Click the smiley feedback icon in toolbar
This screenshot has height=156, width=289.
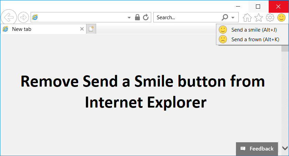(281, 18)
